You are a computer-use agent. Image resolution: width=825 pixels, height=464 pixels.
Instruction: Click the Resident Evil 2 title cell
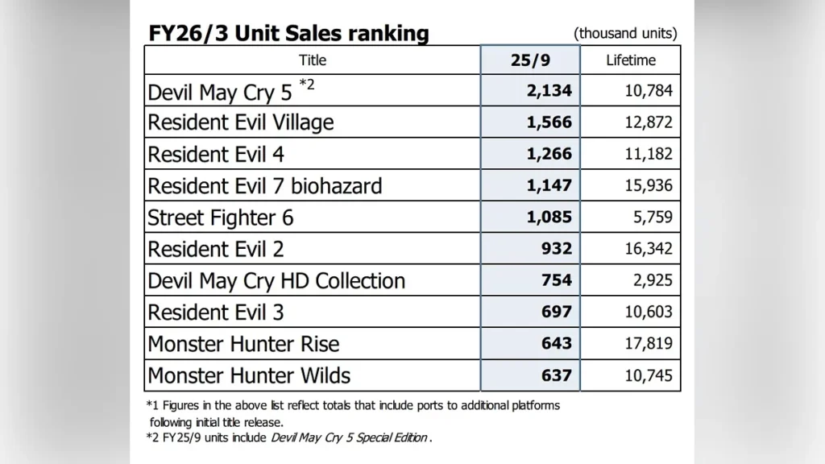click(216, 249)
